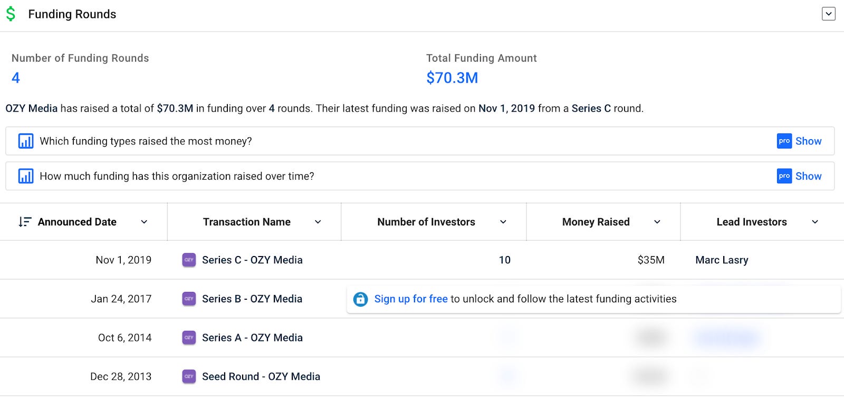Screen dimensions: 844x403
Task: Open Series A - OZY Media transaction
Action: click(x=252, y=338)
